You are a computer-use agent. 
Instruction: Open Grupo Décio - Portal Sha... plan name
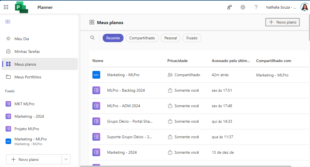[130, 121]
